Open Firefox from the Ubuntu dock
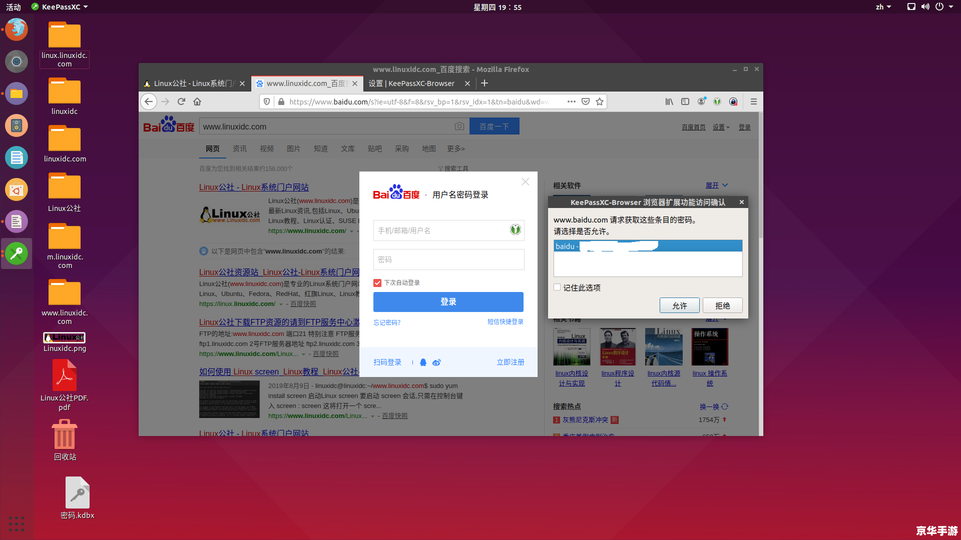This screenshot has height=540, width=961. click(17, 29)
